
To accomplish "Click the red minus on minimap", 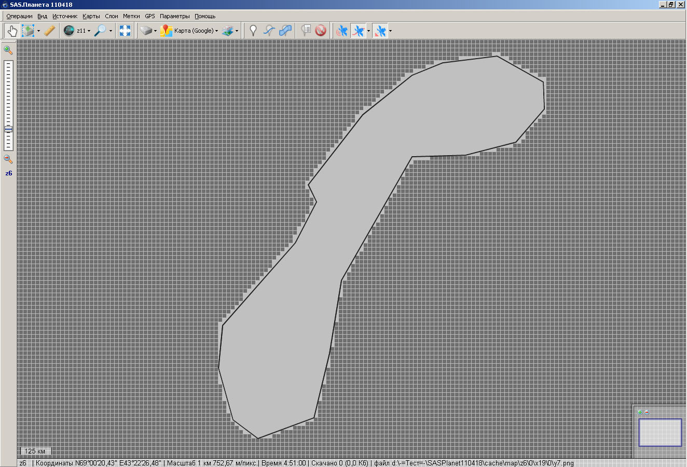I will (x=647, y=413).
